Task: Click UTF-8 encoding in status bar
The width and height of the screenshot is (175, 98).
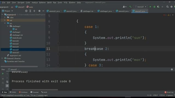Action: [x=162, y=95]
